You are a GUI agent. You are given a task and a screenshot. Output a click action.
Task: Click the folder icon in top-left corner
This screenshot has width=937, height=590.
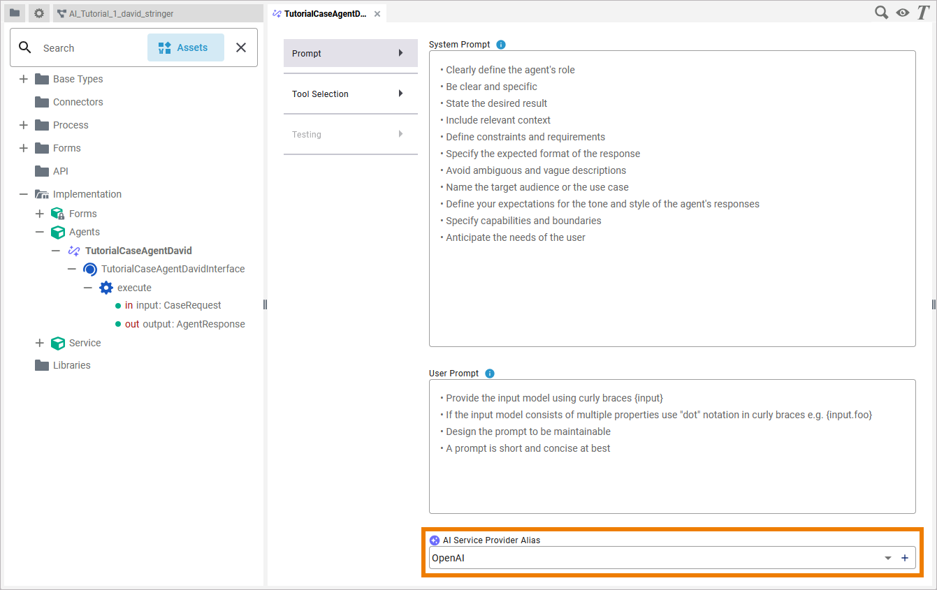pyautogui.click(x=15, y=13)
